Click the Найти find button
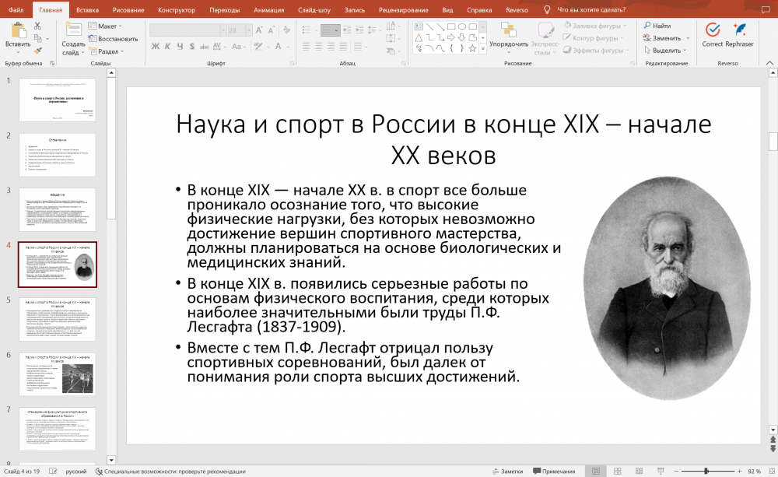 pyautogui.click(x=658, y=26)
